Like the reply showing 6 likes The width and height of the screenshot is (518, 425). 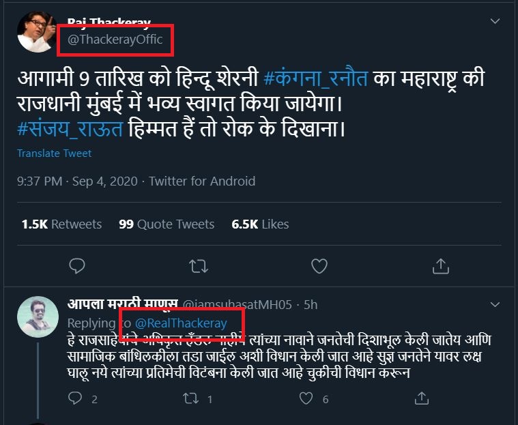click(308, 398)
